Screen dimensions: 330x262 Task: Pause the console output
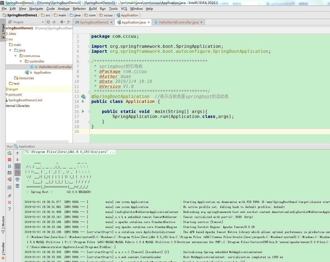click(10, 166)
